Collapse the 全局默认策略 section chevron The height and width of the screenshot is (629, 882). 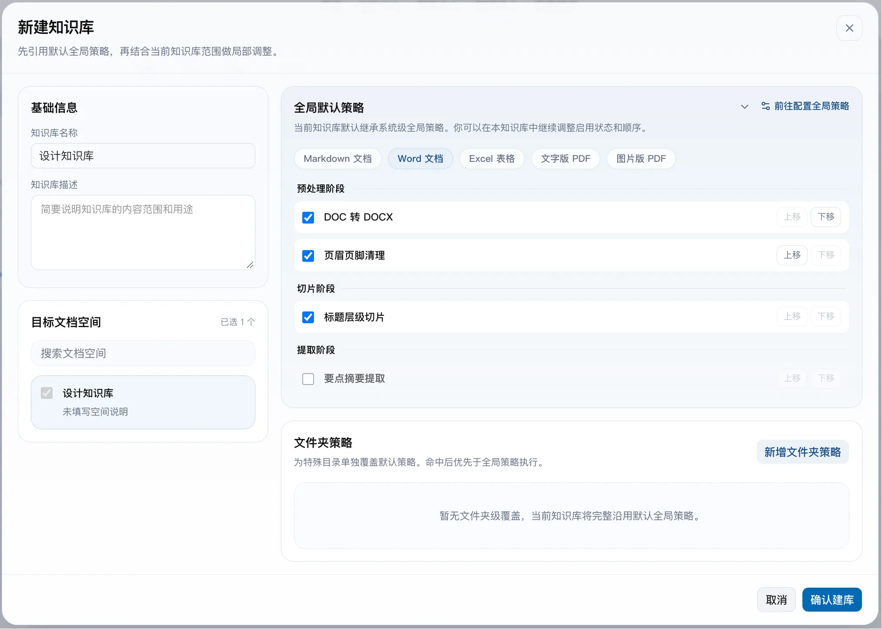pyautogui.click(x=745, y=107)
